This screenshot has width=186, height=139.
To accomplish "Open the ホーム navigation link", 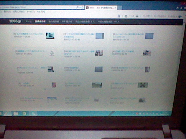I will click(29, 22).
